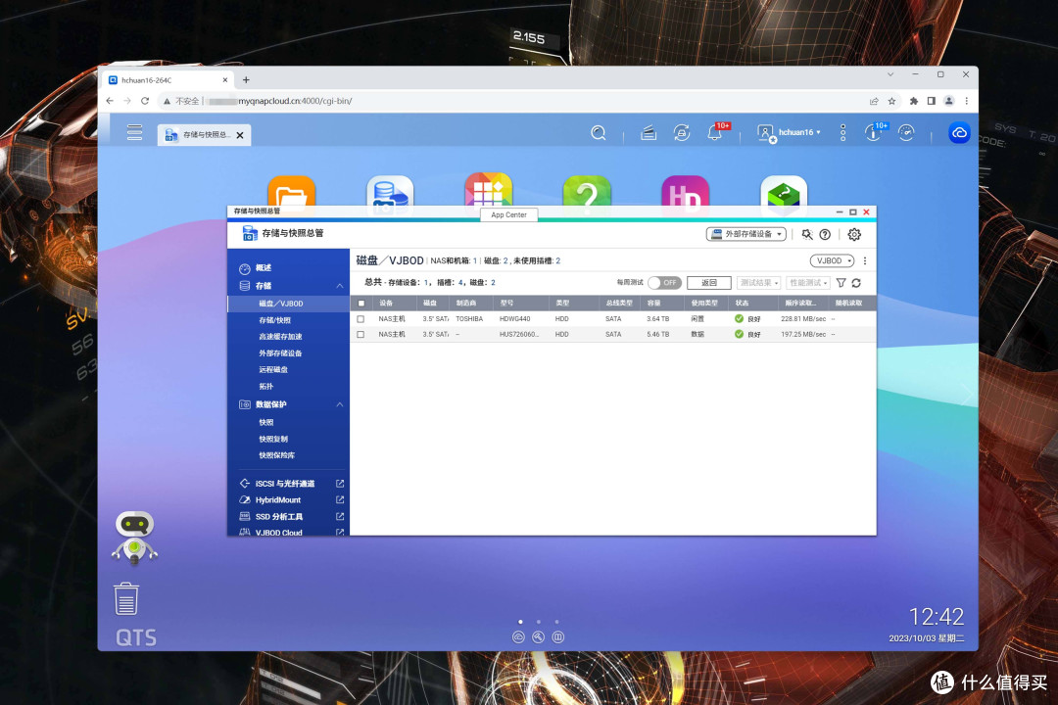The width and height of the screenshot is (1058, 705).
Task: Open a new browser tab
Action: tap(246, 79)
